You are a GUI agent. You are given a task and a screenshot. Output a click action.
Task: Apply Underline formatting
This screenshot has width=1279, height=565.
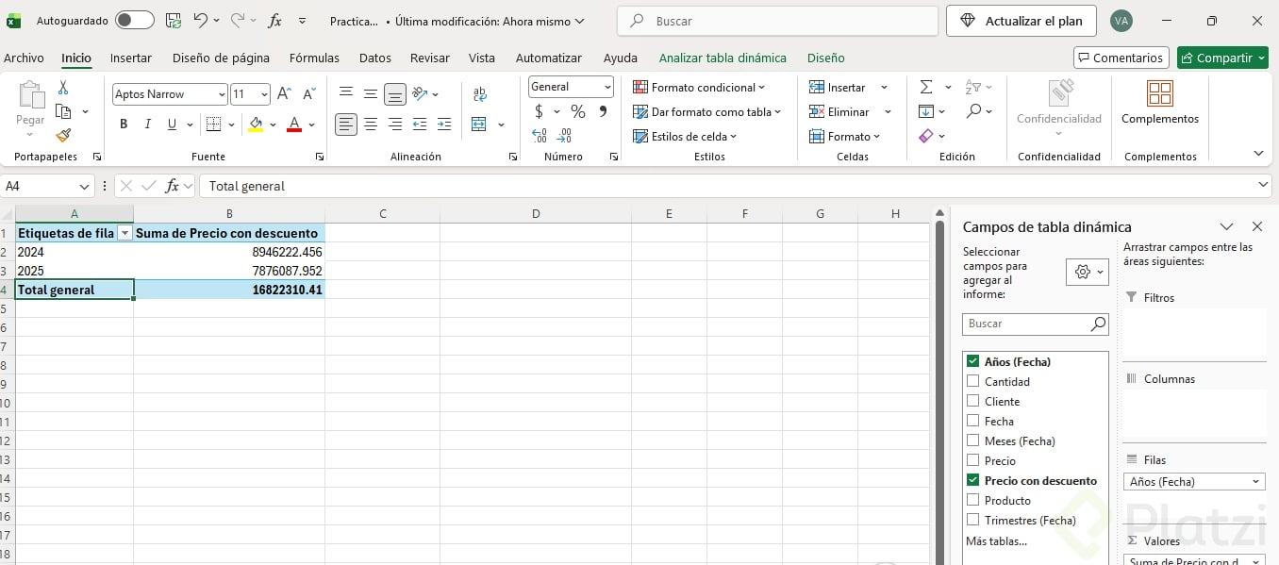[x=172, y=125]
